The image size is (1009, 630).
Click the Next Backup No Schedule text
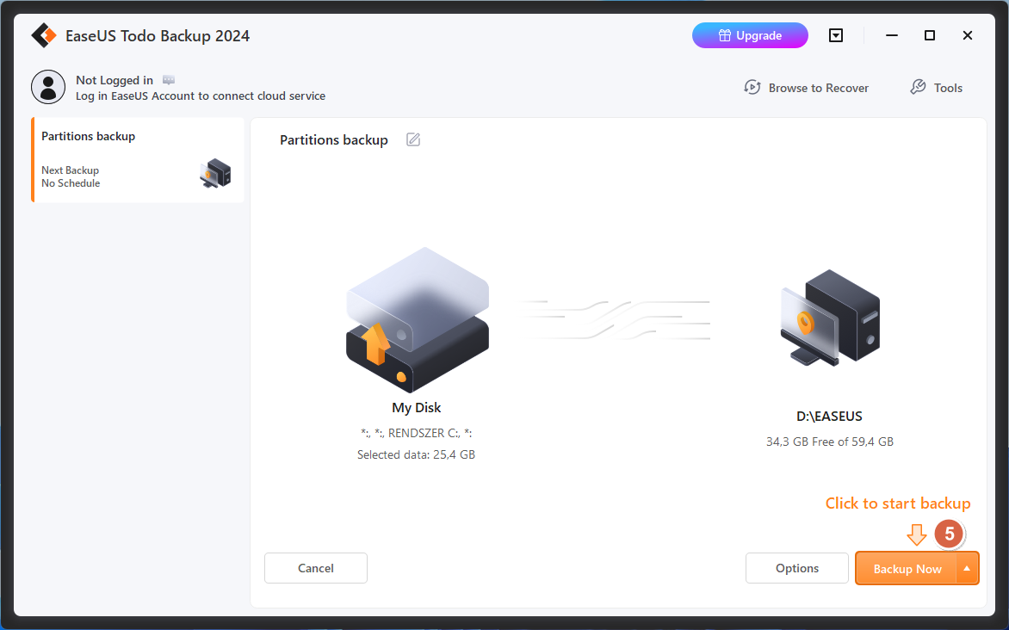click(x=71, y=176)
